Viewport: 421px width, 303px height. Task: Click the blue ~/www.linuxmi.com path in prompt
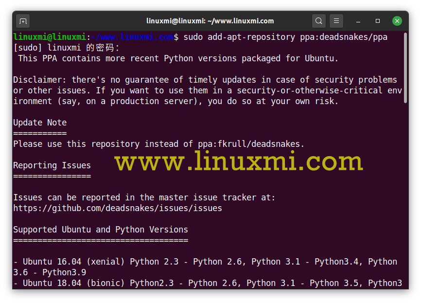[132, 37]
